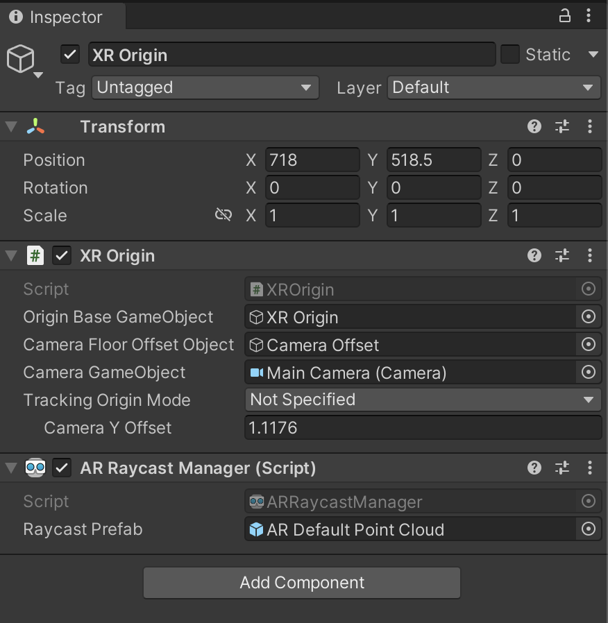Toggle the Scale constrained proportions link icon
The width and height of the screenshot is (608, 623).
[x=223, y=215]
